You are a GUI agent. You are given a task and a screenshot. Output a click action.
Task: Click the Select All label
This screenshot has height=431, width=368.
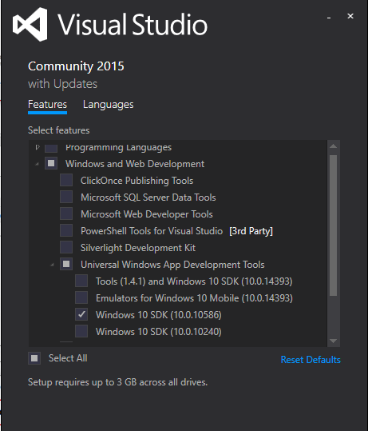[x=68, y=358]
